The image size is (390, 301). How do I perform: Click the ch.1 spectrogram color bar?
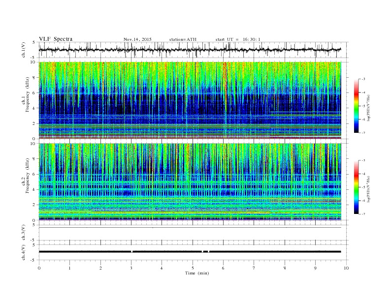coord(356,106)
